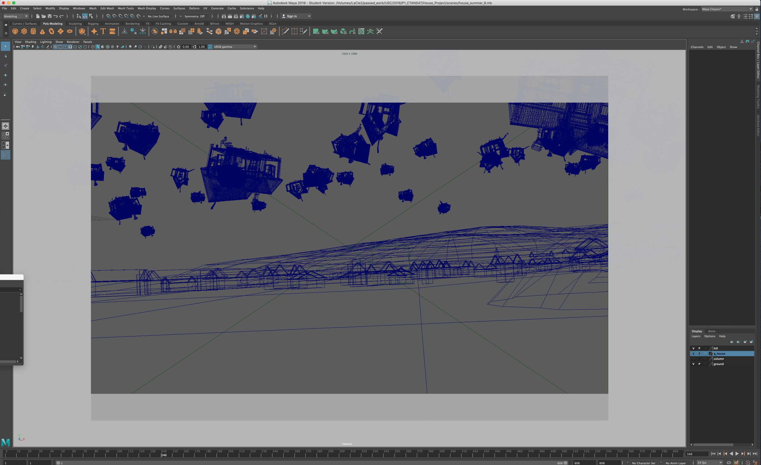This screenshot has width=761, height=465.
Task: Click the save scene icon
Action: pyautogui.click(x=49, y=16)
